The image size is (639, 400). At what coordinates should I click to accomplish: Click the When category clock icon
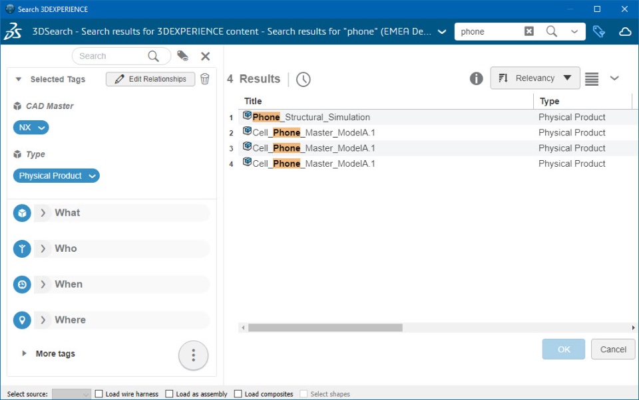[x=22, y=284]
